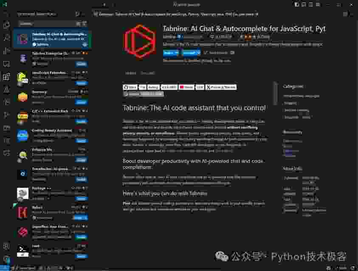Open the Programming Languages category
The width and height of the screenshot is (358, 271).
coord(302,96)
